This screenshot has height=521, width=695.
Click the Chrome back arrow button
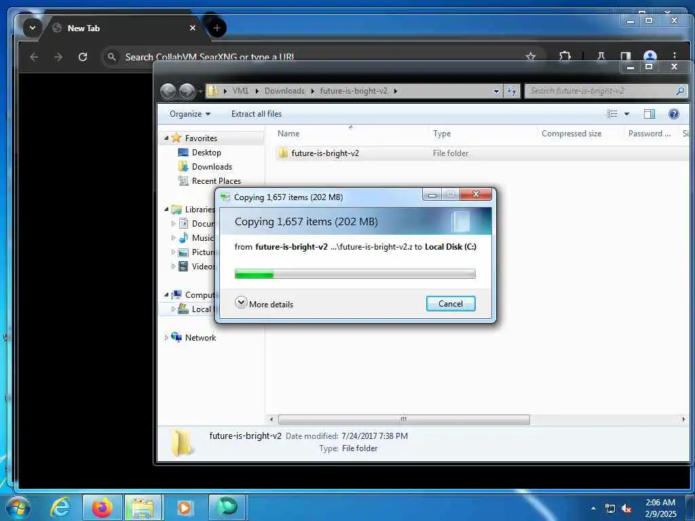34,57
